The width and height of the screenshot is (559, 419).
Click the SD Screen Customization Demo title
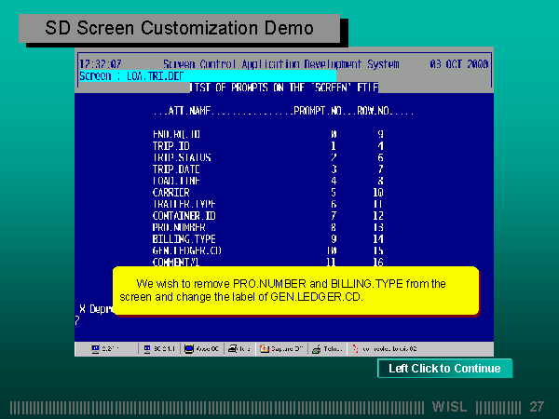click(180, 29)
